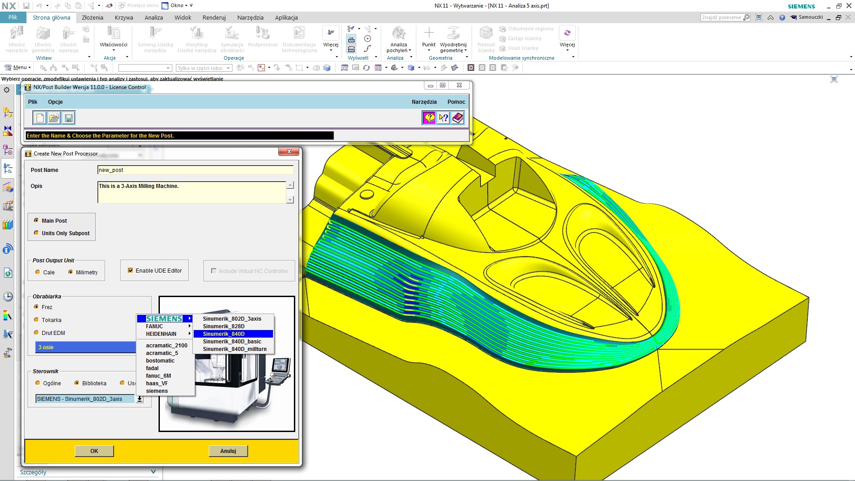Open Pomoc menu in Post Builder
This screenshot has width=855, height=481.
click(x=456, y=102)
